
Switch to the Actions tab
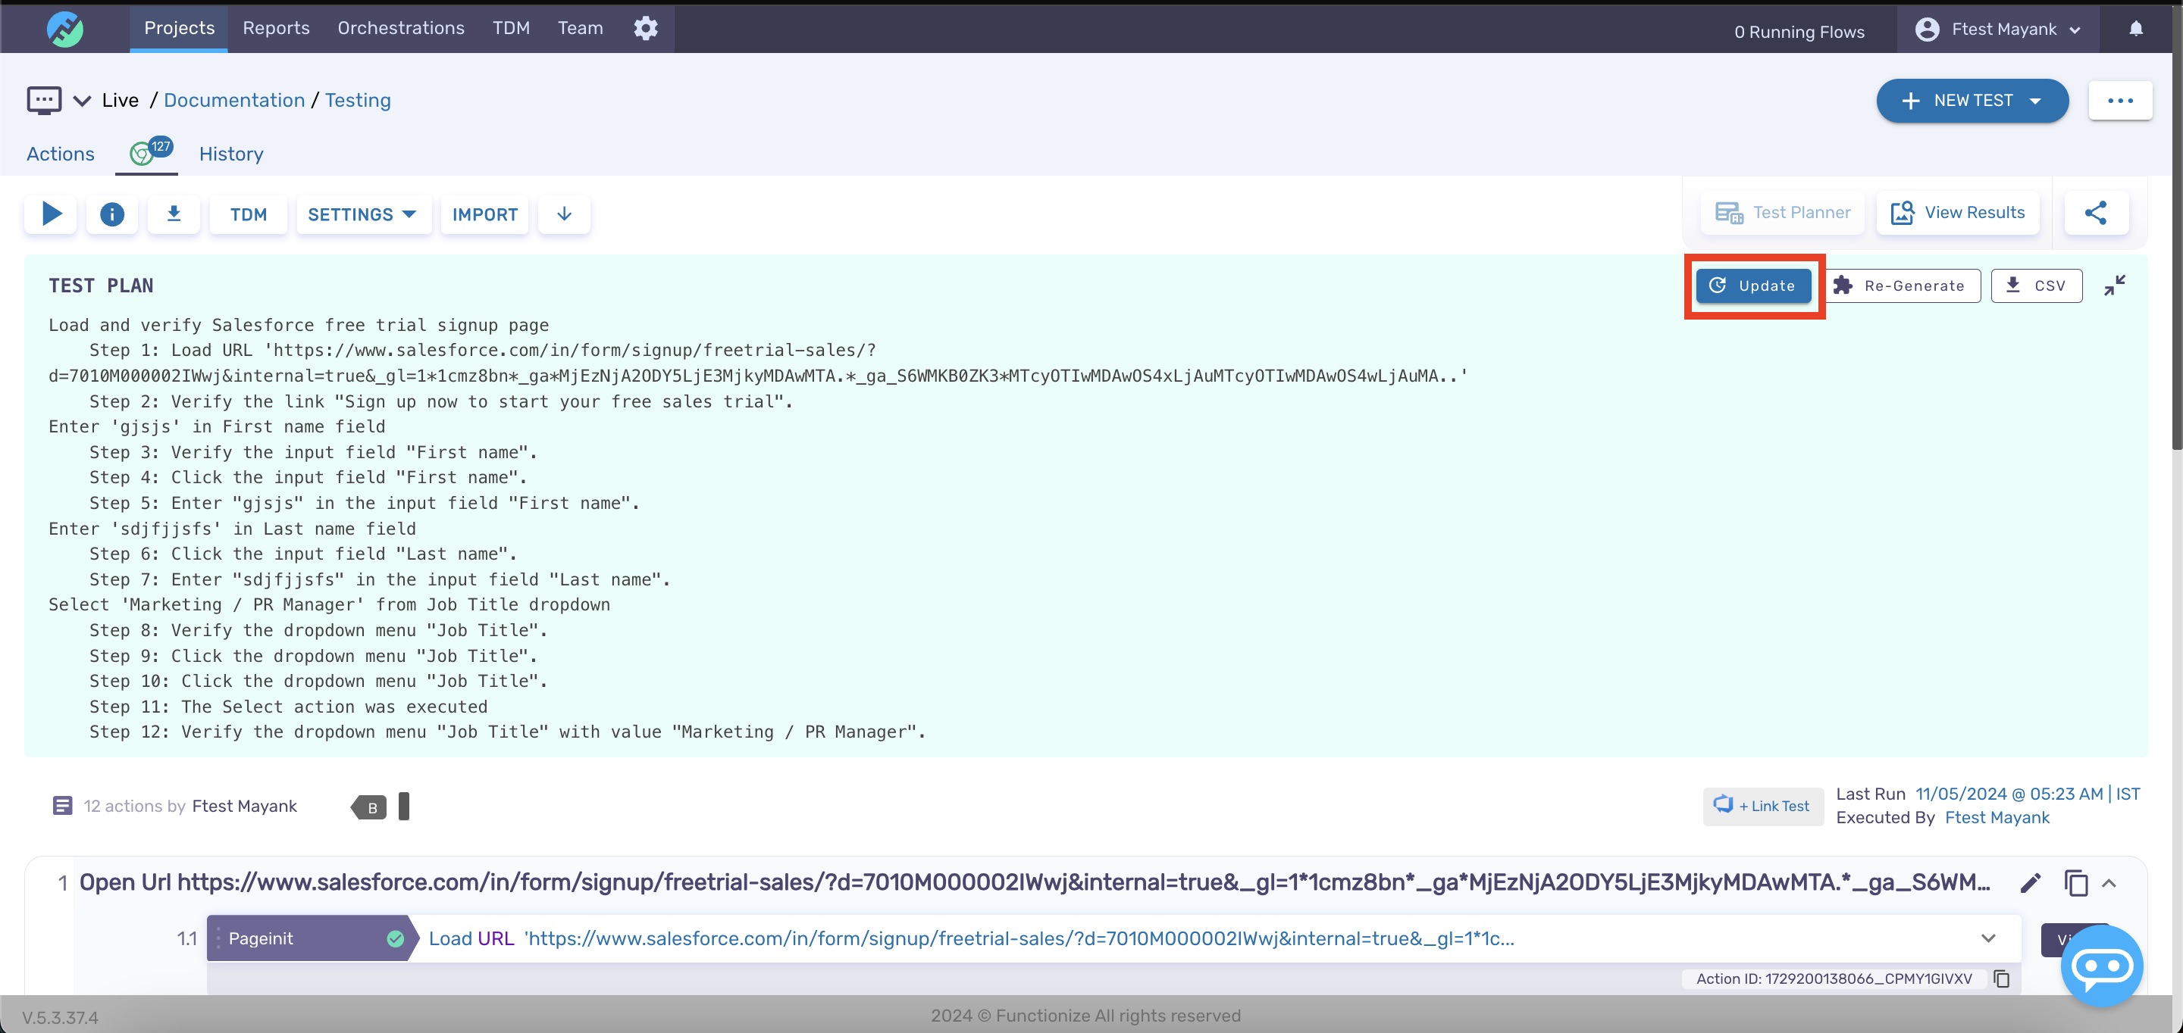pos(60,153)
